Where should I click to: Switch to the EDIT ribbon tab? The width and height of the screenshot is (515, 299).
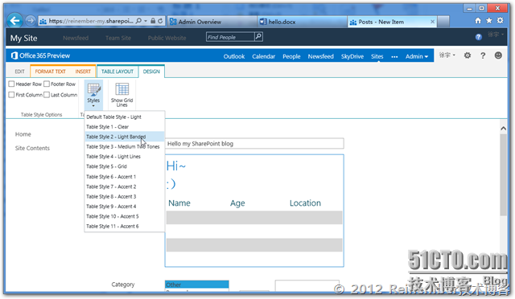tap(19, 72)
